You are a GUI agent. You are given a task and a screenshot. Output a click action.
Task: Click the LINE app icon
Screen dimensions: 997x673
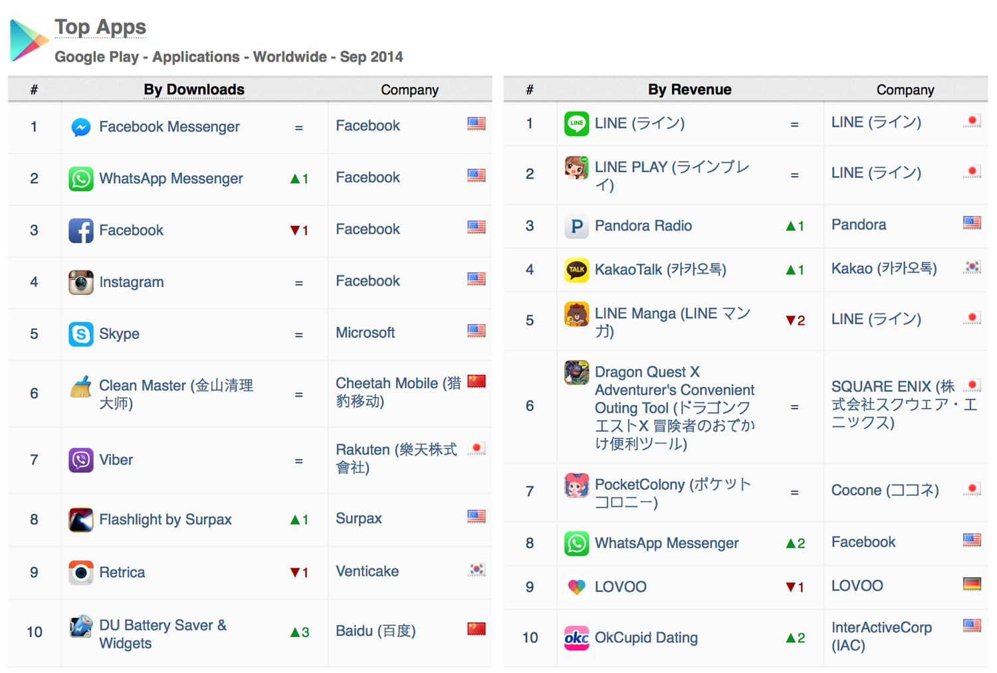tap(576, 124)
